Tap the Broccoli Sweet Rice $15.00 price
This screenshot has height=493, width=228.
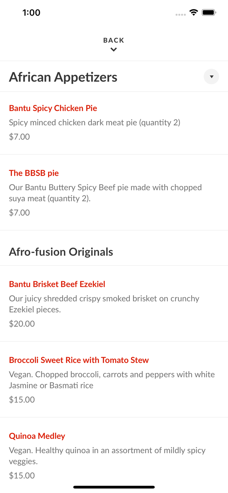pyautogui.click(x=22, y=400)
